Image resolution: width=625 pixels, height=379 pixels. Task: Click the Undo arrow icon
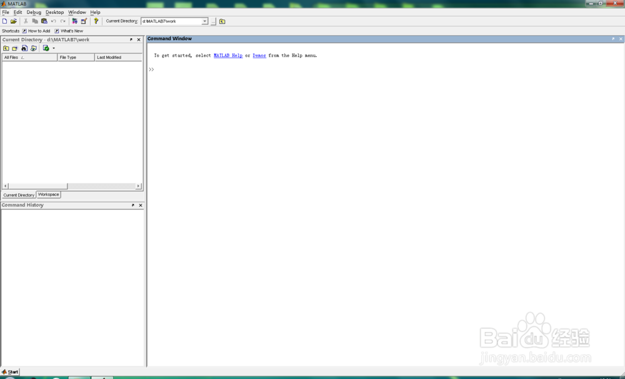pos(53,21)
